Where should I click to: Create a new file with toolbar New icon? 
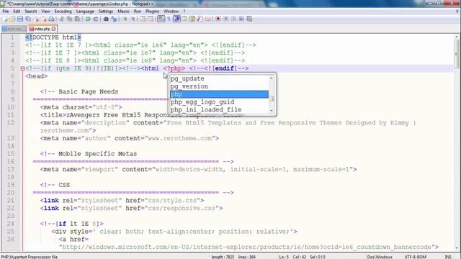tap(5, 19)
